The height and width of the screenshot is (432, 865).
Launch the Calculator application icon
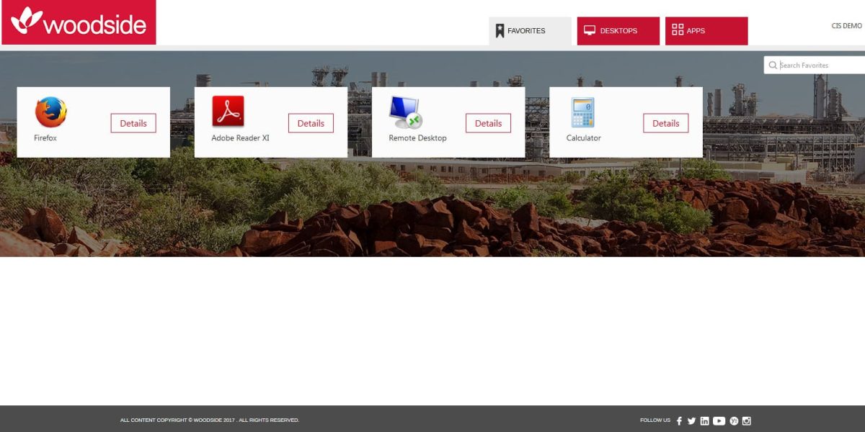582,112
